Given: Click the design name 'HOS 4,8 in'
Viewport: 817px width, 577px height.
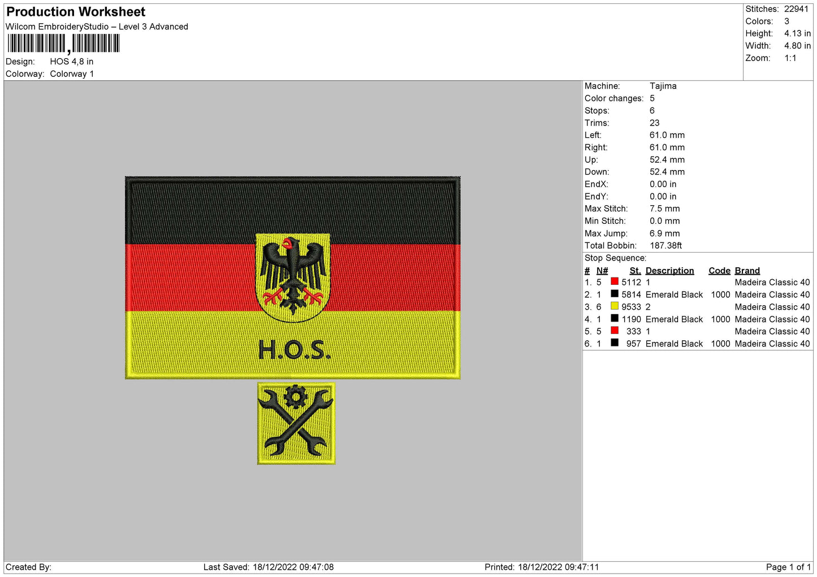Looking at the screenshot, I should click(72, 62).
